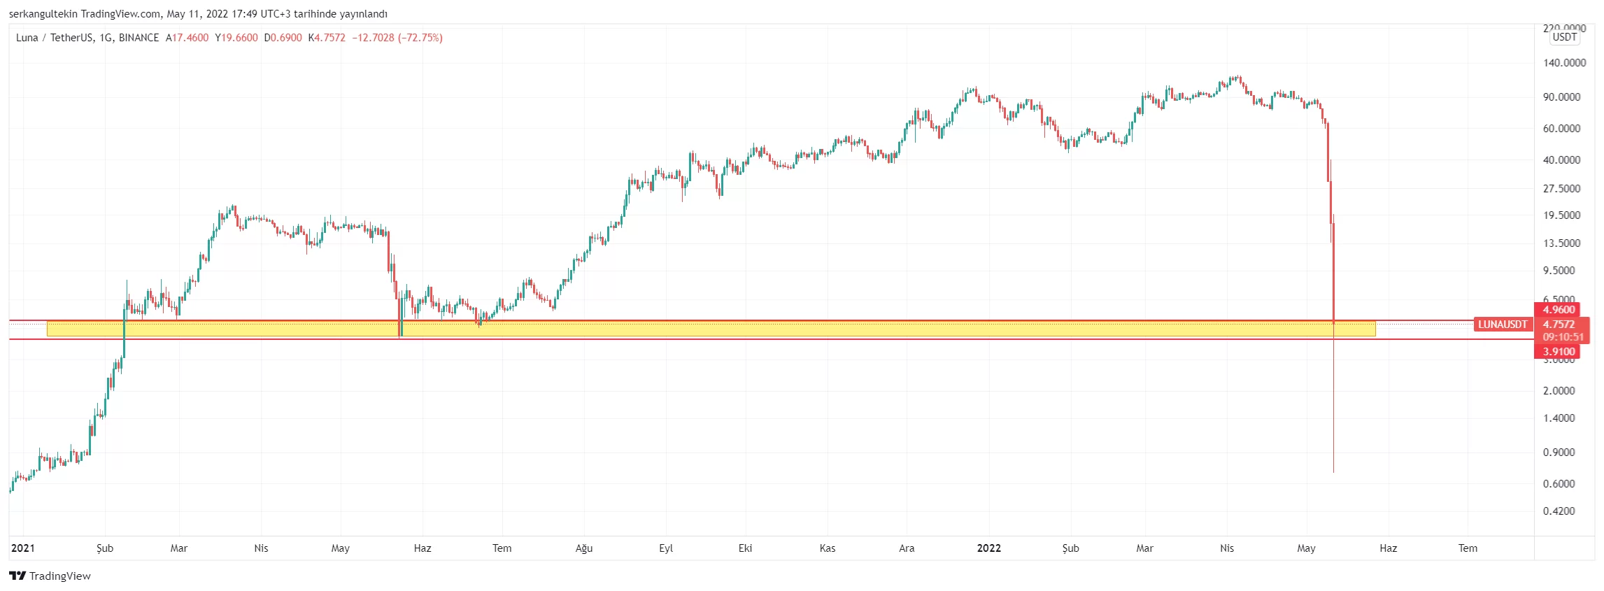Select the 3.9100 red price tag
The width and height of the screenshot is (1604, 591).
coord(1559,352)
